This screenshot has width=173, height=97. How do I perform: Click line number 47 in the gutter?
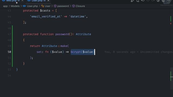click(9, 34)
